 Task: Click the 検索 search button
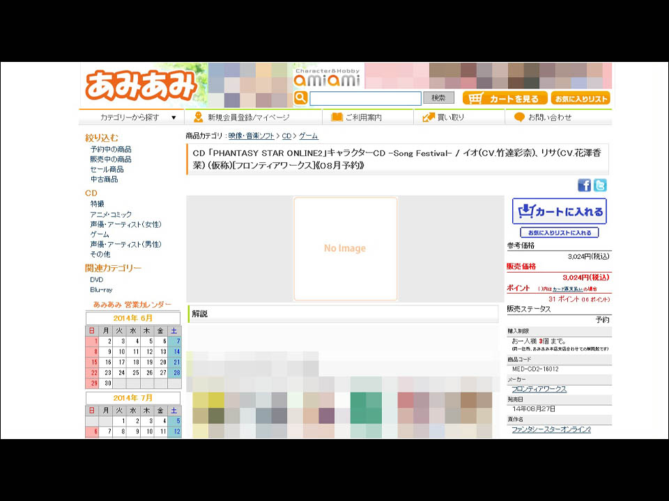click(x=438, y=98)
